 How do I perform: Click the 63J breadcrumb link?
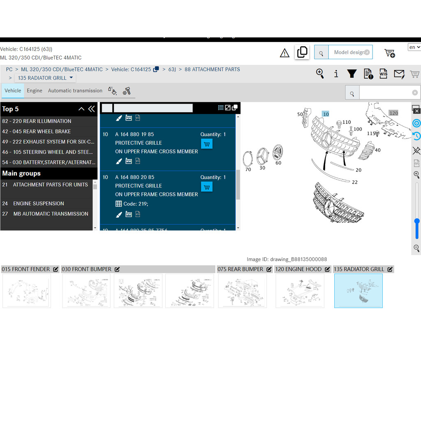click(x=172, y=69)
